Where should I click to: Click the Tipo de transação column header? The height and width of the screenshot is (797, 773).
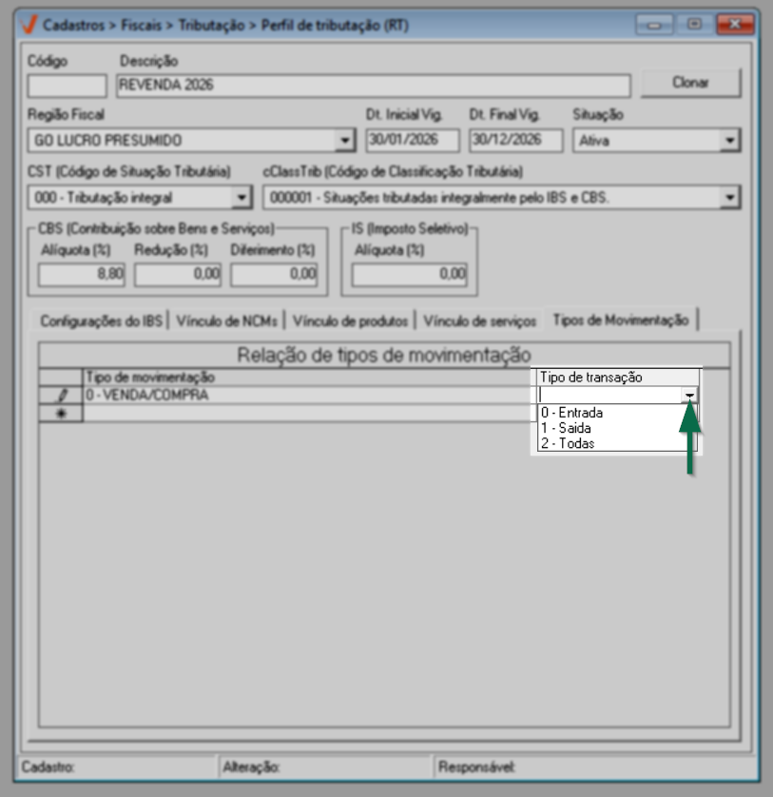(x=618, y=378)
